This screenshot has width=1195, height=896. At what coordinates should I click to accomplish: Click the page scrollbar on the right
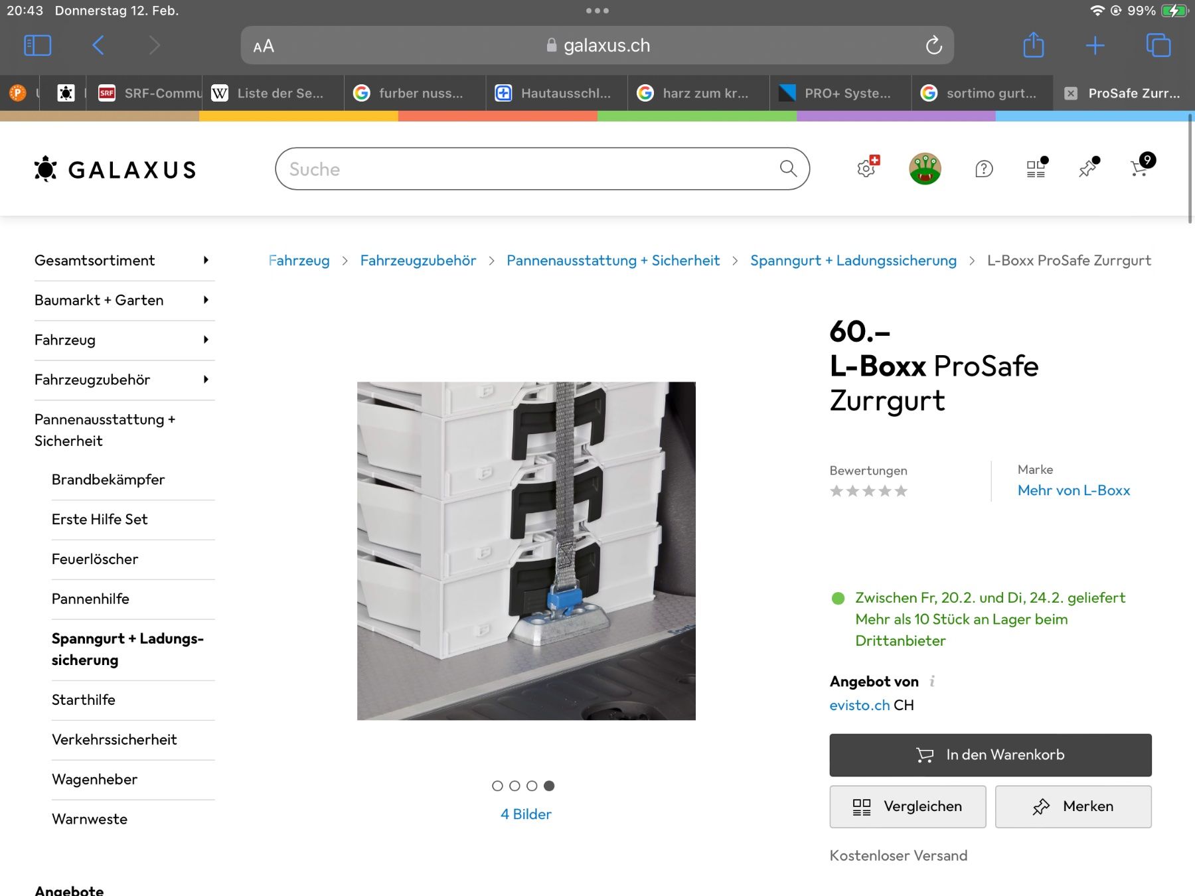click(1190, 169)
